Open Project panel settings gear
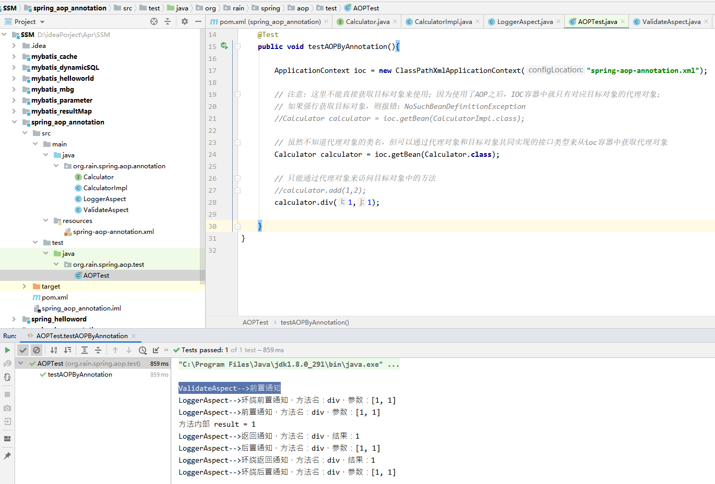 pyautogui.click(x=184, y=21)
